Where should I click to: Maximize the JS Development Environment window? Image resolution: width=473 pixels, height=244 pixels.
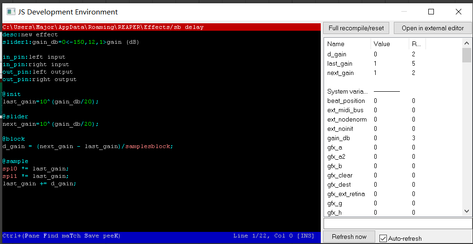click(431, 12)
